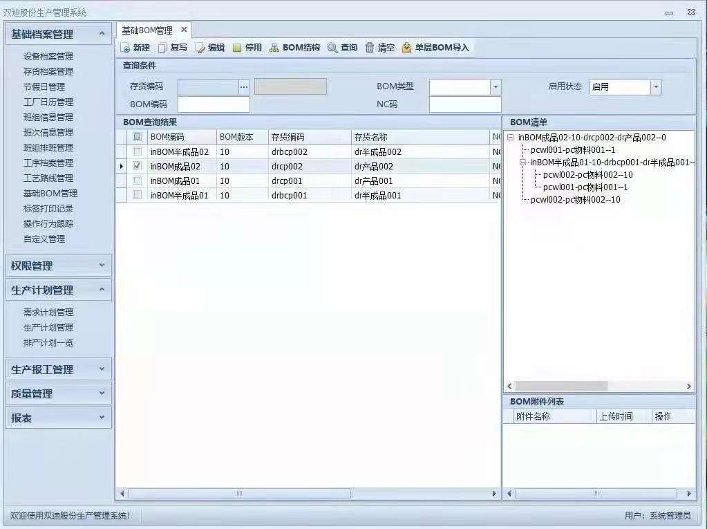
Task: Toggle the select-all checkbox in table header
Action: pos(137,137)
